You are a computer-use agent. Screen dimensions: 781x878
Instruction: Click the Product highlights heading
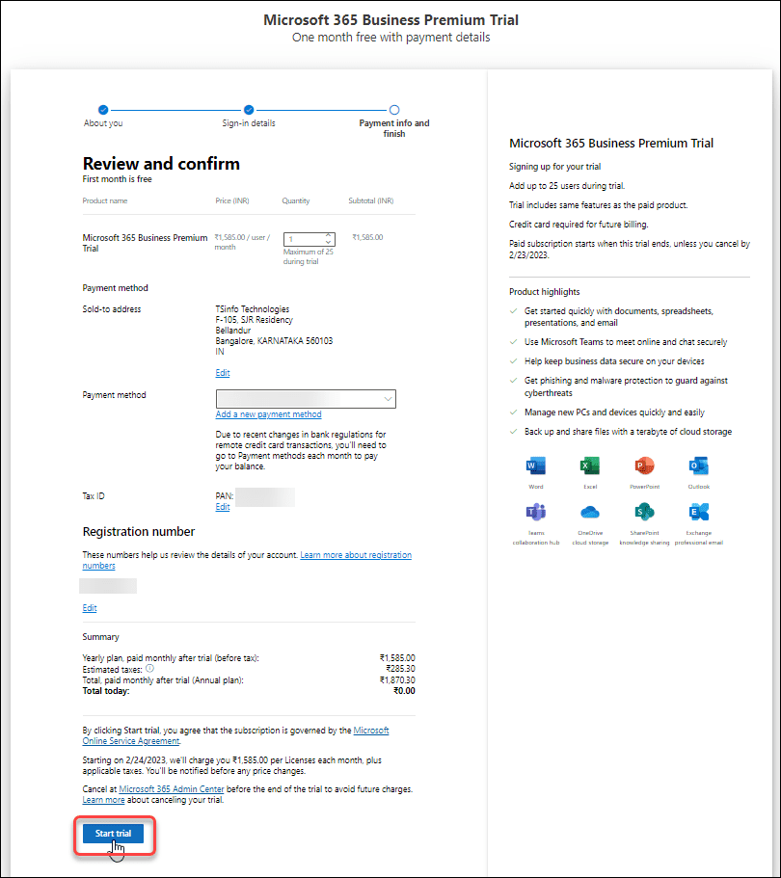[x=545, y=292]
